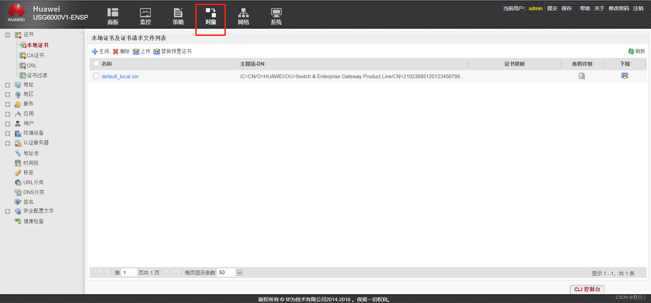Expand the 服务 tree node
Image resolution: width=651 pixels, height=303 pixels.
coord(7,104)
